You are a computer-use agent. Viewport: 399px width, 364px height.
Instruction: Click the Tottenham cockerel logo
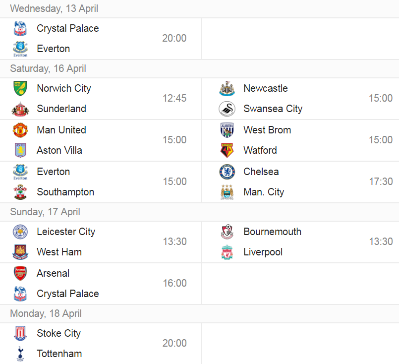pos(20,354)
